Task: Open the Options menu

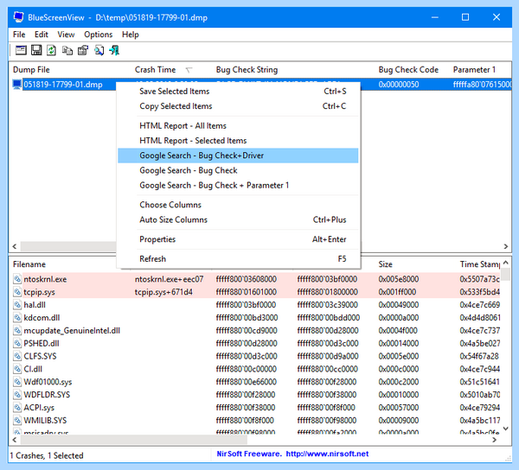Action: pos(99,35)
